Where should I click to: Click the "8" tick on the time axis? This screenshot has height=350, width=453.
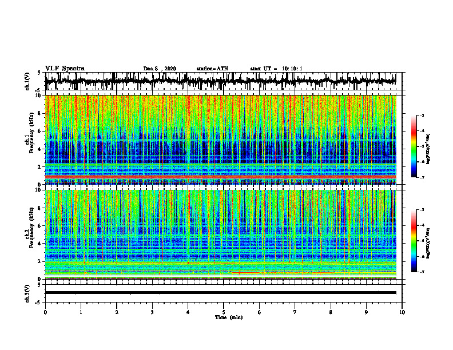331,312
